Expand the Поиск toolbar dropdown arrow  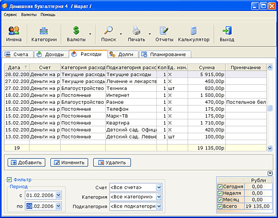[121, 34]
